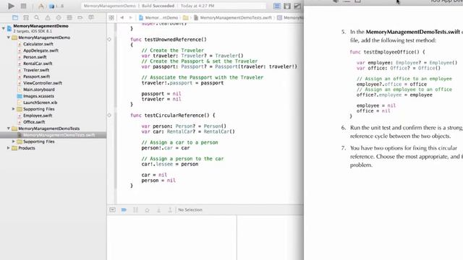
Task: Open the scheme selector app icon
Action: [41, 6]
